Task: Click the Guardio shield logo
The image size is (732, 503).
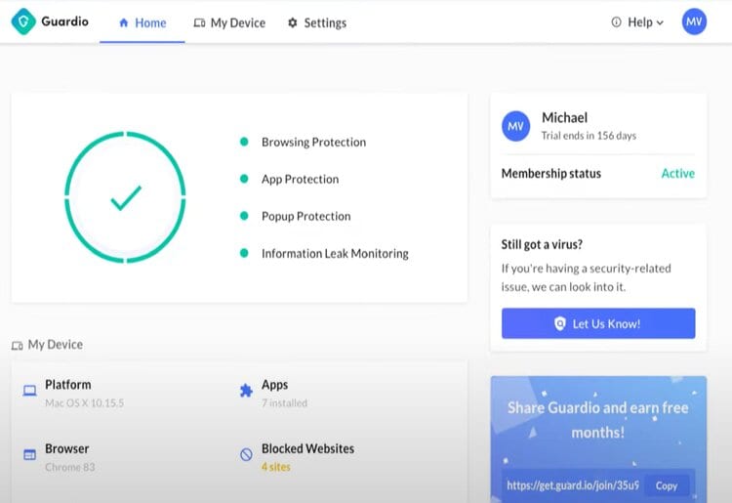Action: 23,21
